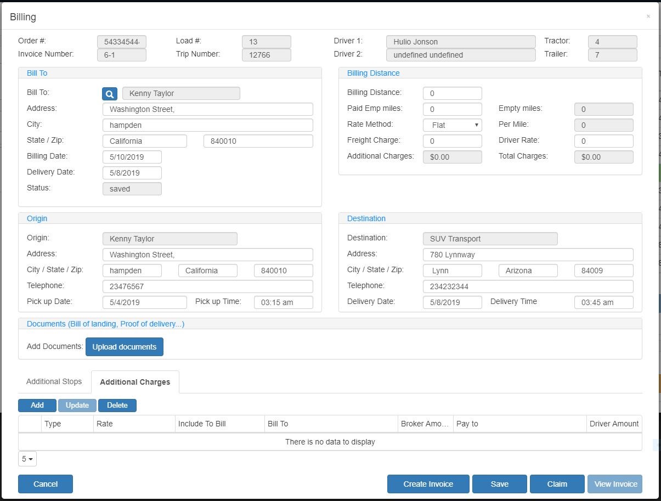Close the Billing dialog with the X
The width and height of the screenshot is (661, 501).
click(648, 16)
